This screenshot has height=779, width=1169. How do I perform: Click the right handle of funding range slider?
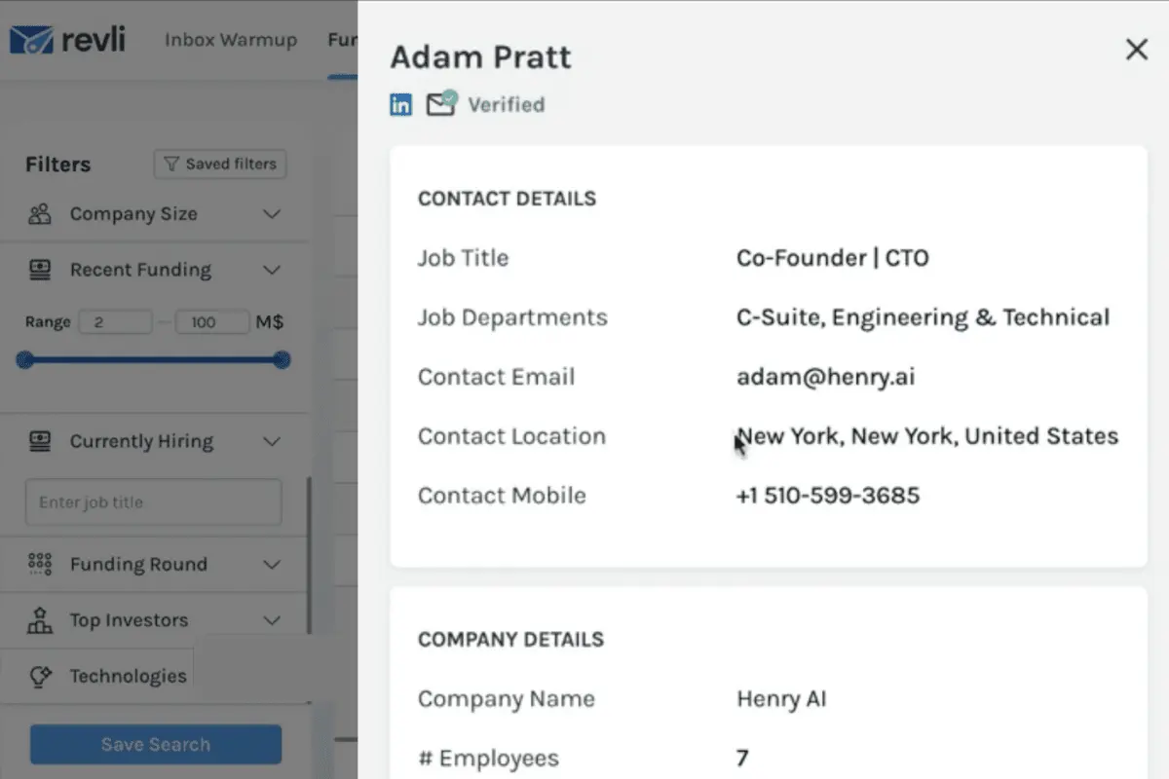[282, 360]
